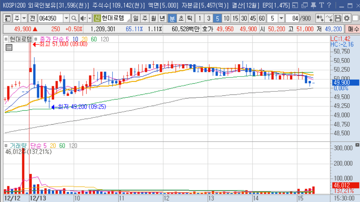This screenshot has width=360, height=202.
Task: Select the 5-minute interval
Action: (x=217, y=18)
